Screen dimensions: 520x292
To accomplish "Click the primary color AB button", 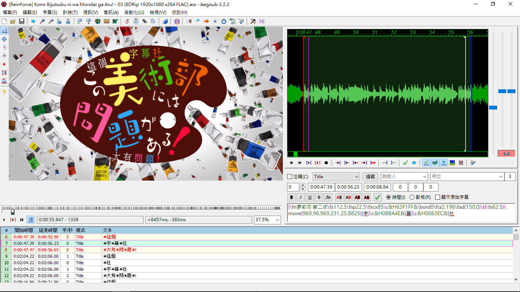I will coord(339,197).
